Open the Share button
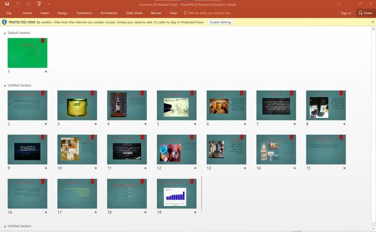The width and height of the screenshot is (376, 232). pos(365,13)
